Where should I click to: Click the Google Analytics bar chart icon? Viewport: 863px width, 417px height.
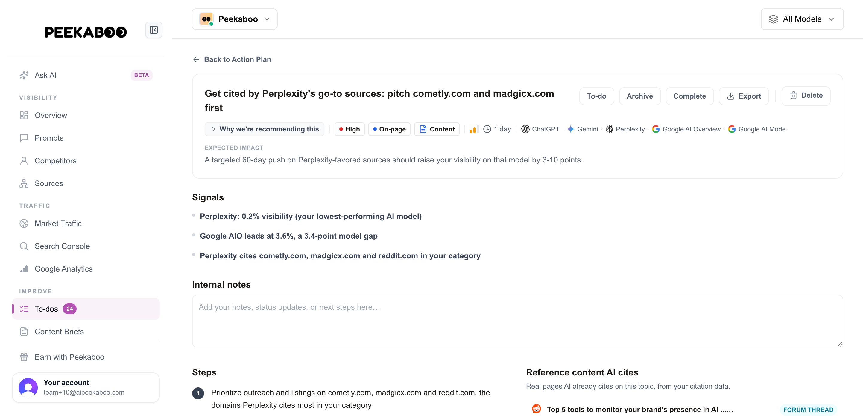coord(24,269)
